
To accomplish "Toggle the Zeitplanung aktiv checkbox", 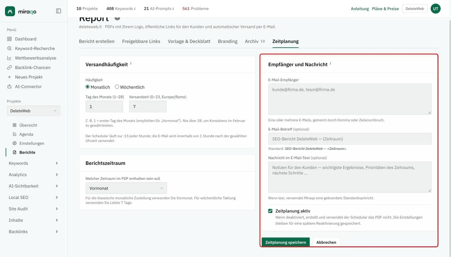I will (x=270, y=211).
